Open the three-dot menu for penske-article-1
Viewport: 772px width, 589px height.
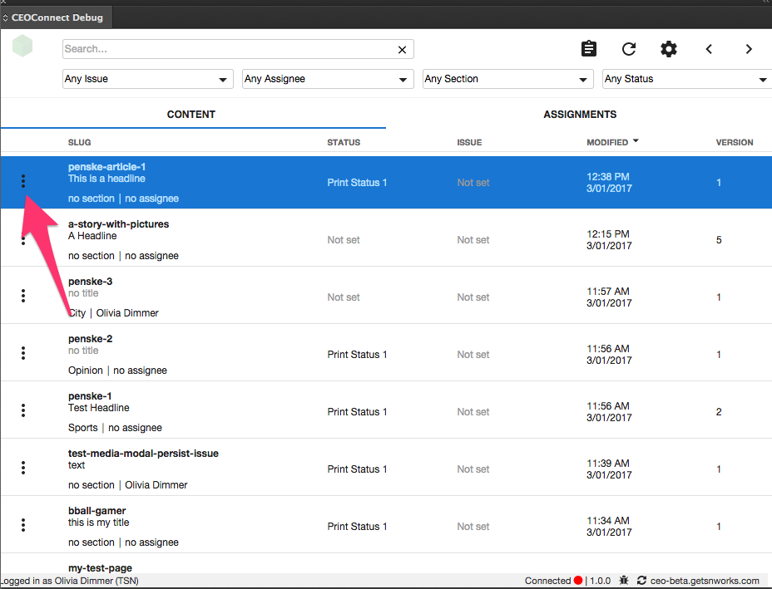tap(23, 181)
